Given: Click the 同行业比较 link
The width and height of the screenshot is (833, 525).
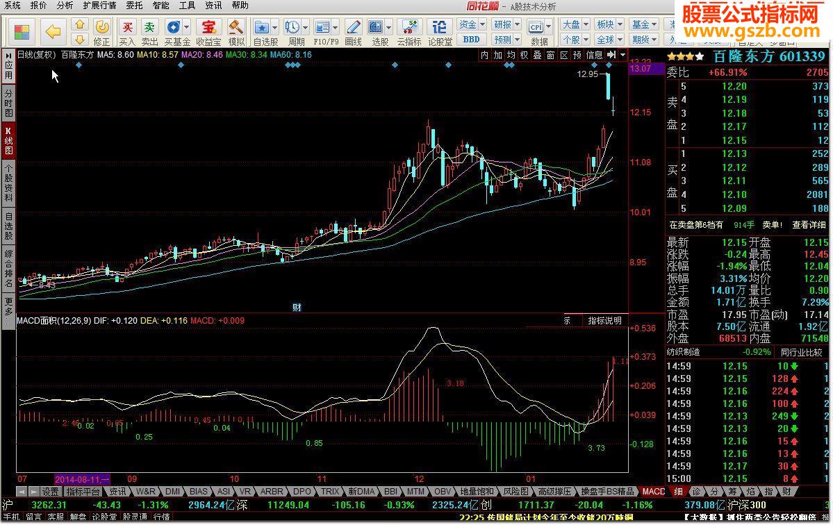Looking at the screenshot, I should click(801, 353).
